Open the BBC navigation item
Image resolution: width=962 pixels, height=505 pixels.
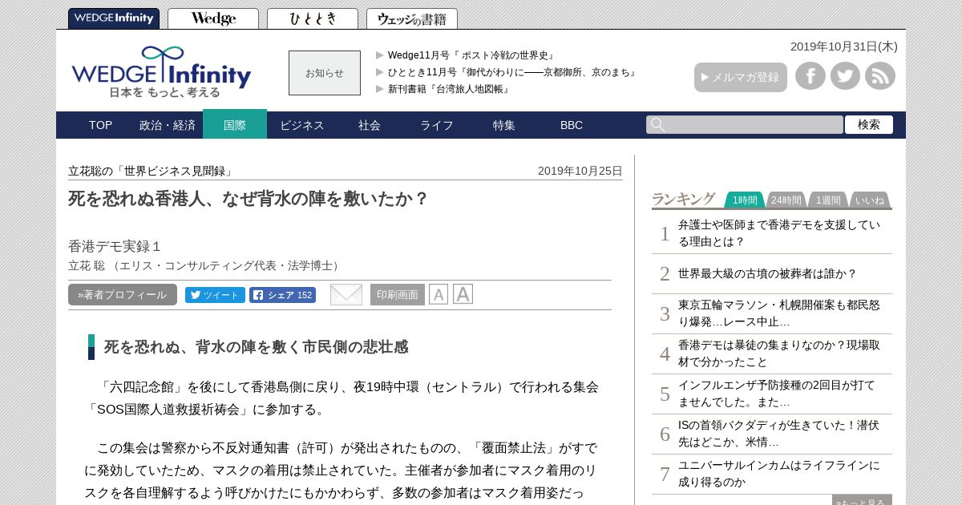click(x=572, y=125)
